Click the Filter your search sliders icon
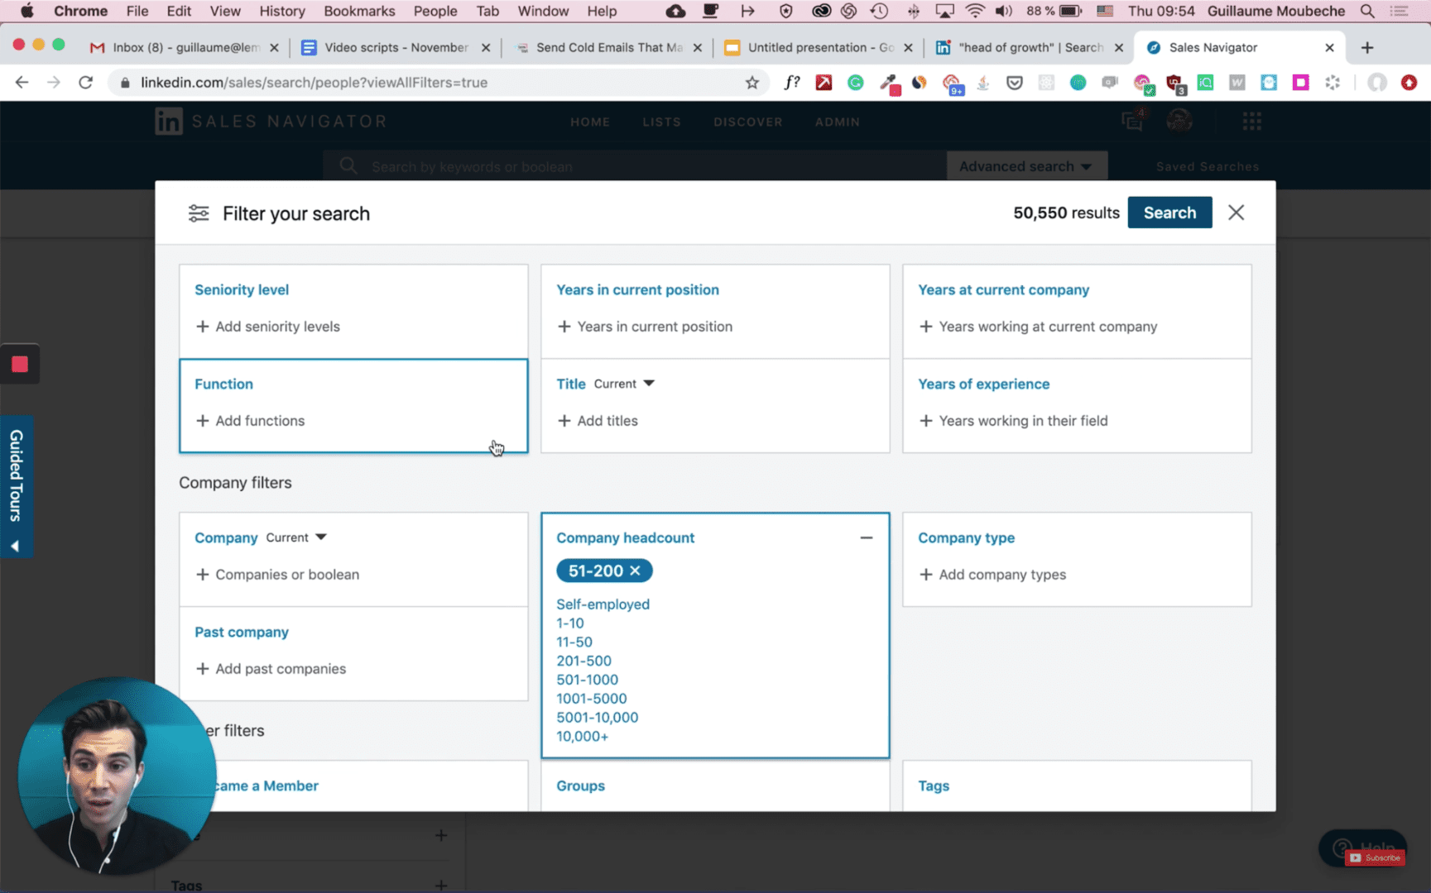1431x893 pixels. (x=199, y=213)
